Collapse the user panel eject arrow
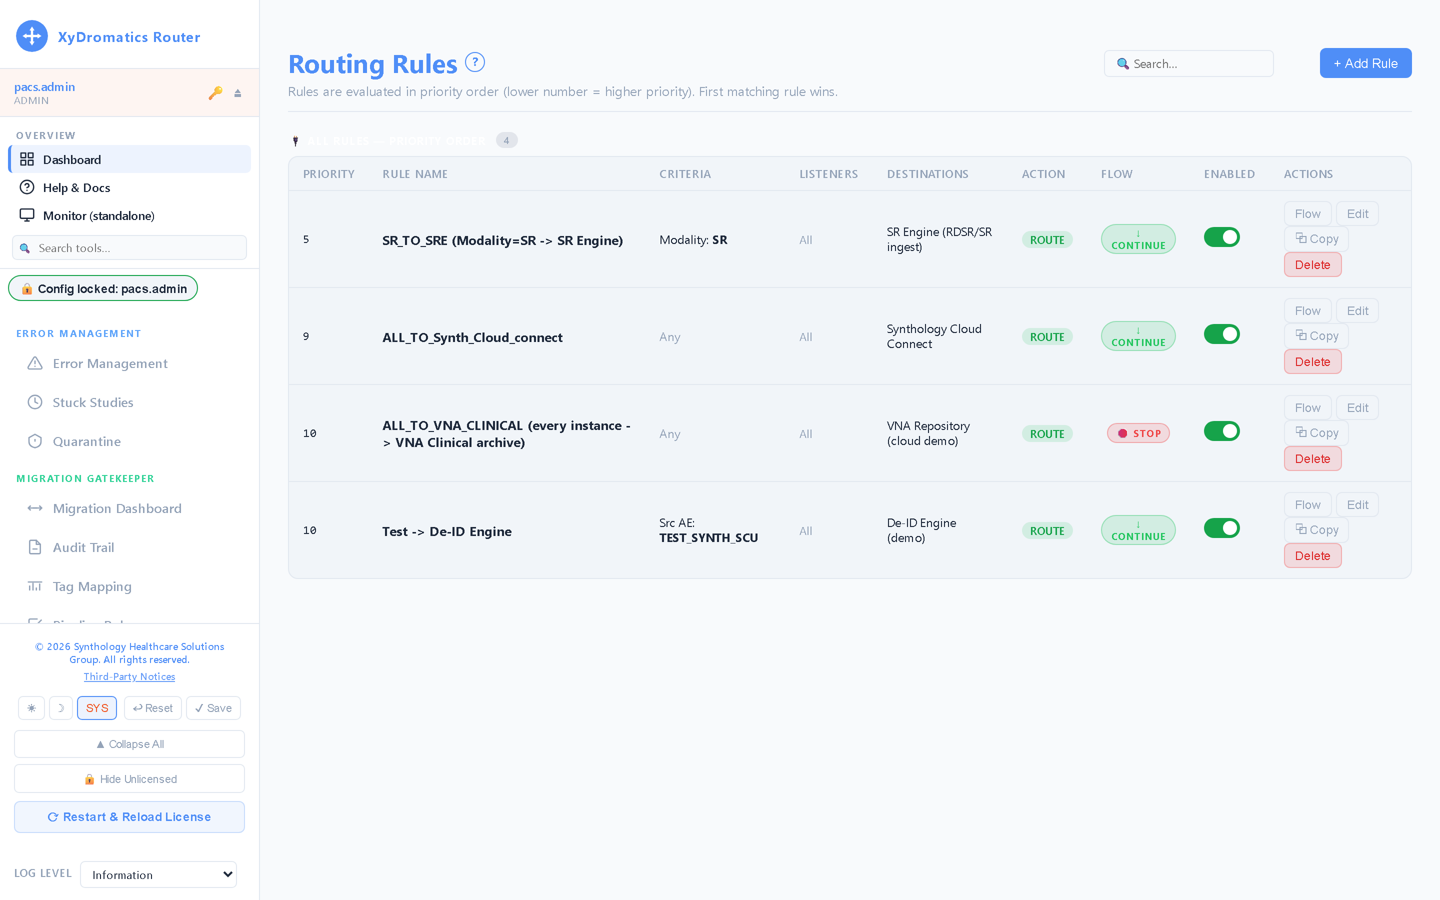Viewport: 1440px width, 900px height. pyautogui.click(x=237, y=93)
